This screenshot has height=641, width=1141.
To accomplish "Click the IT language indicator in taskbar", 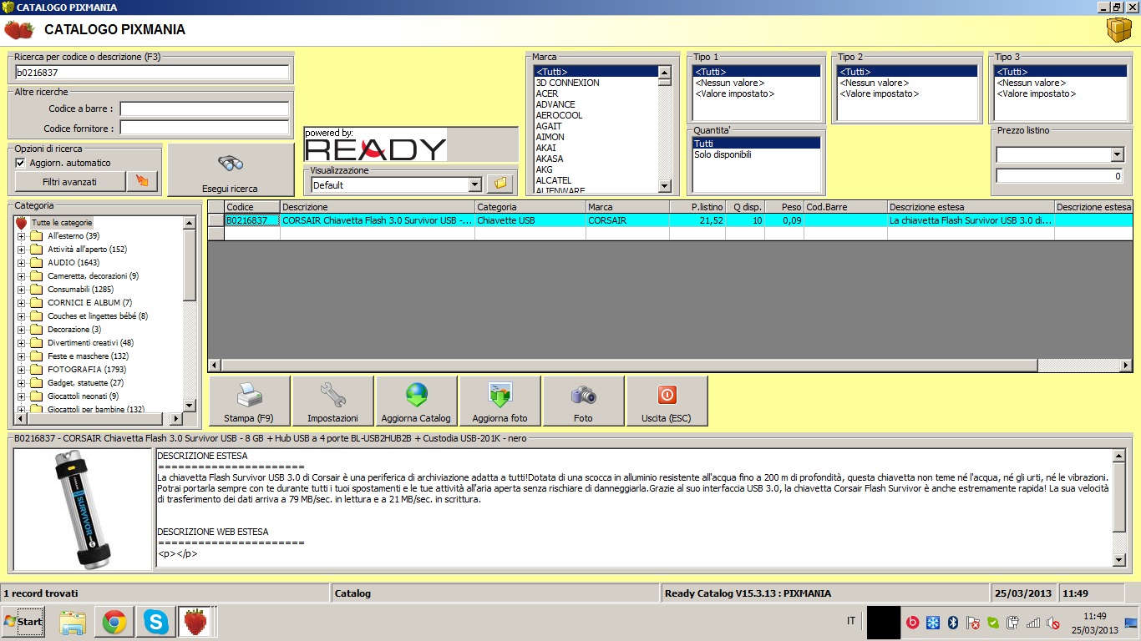I will [851, 621].
